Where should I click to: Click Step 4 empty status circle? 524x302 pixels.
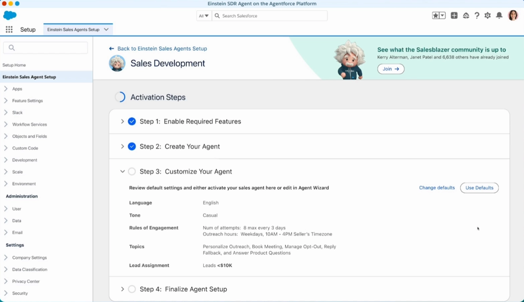132,289
